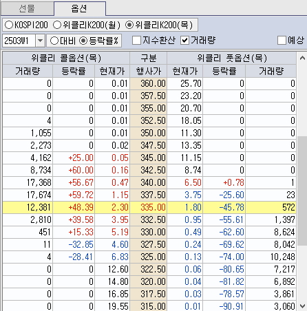The width and height of the screenshot is (307, 311).
Task: Select strike price 352.50 cell
Action: (149, 120)
